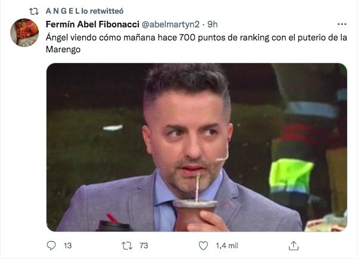Open the three-dot more options menu
Viewport: 359px width, 259px height.
coord(342,24)
